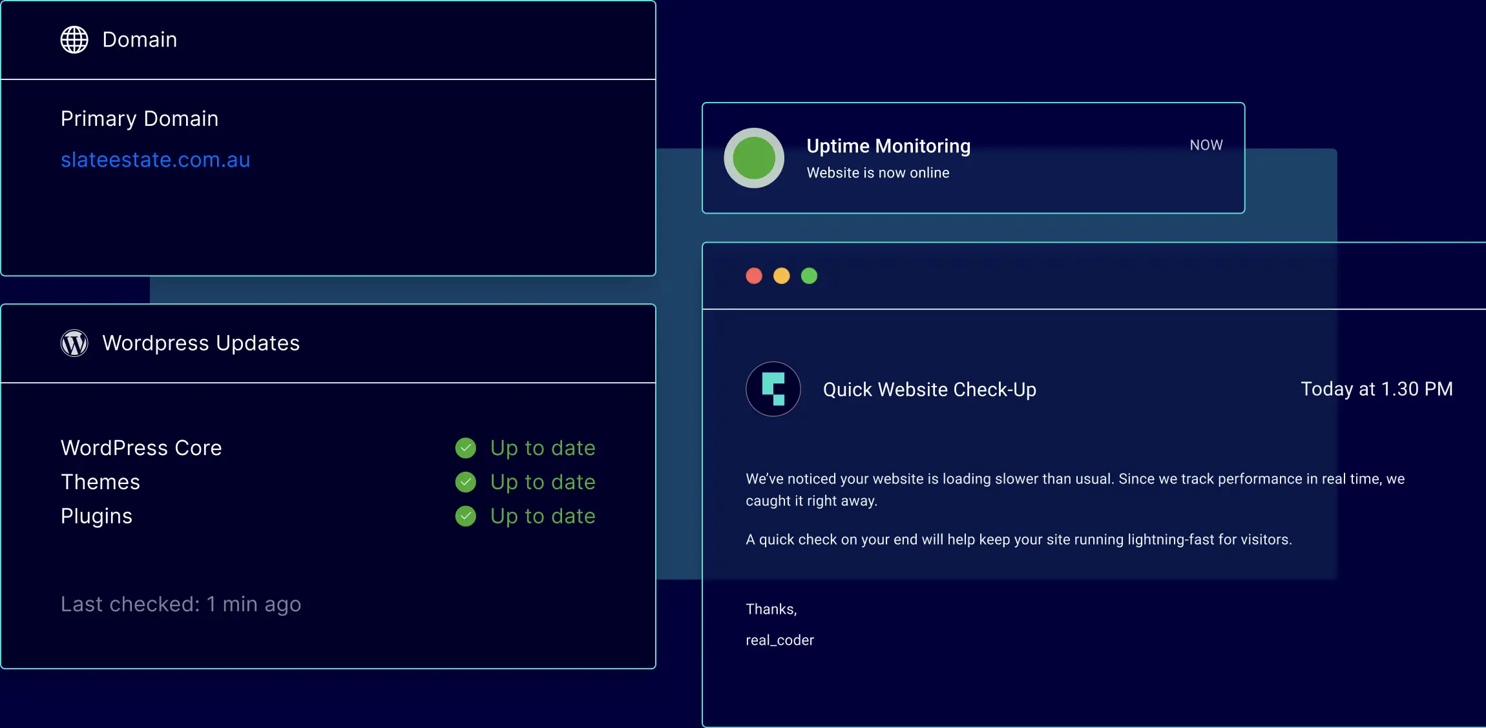1486x728 pixels.
Task: Click Up to date status for Plugins
Action: [543, 517]
